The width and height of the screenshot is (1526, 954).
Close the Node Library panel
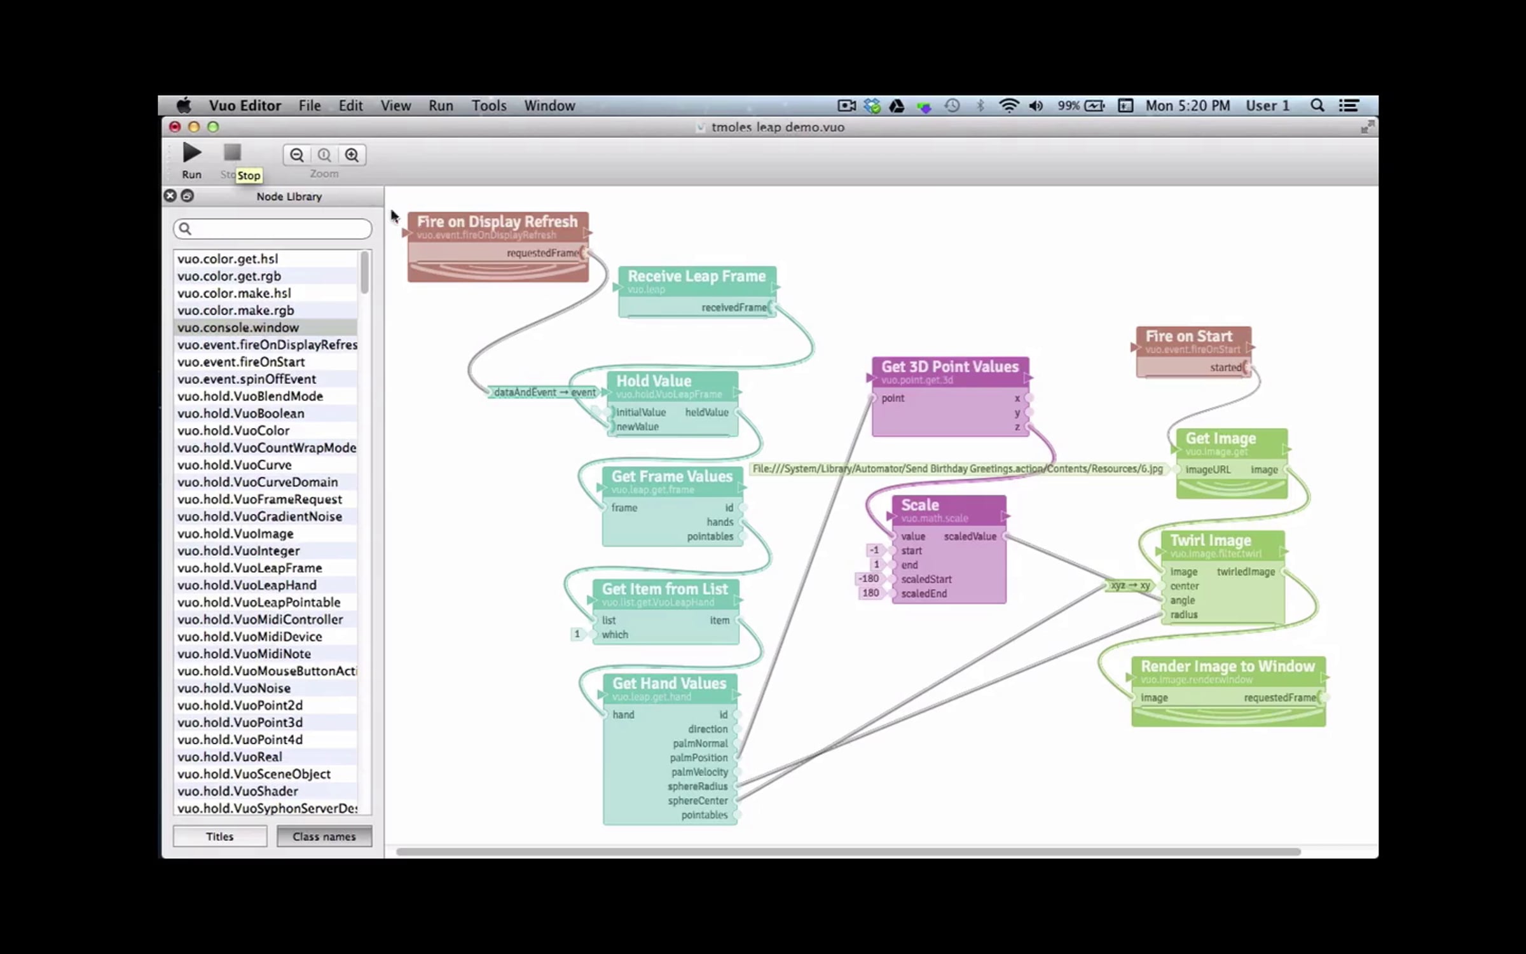click(170, 196)
